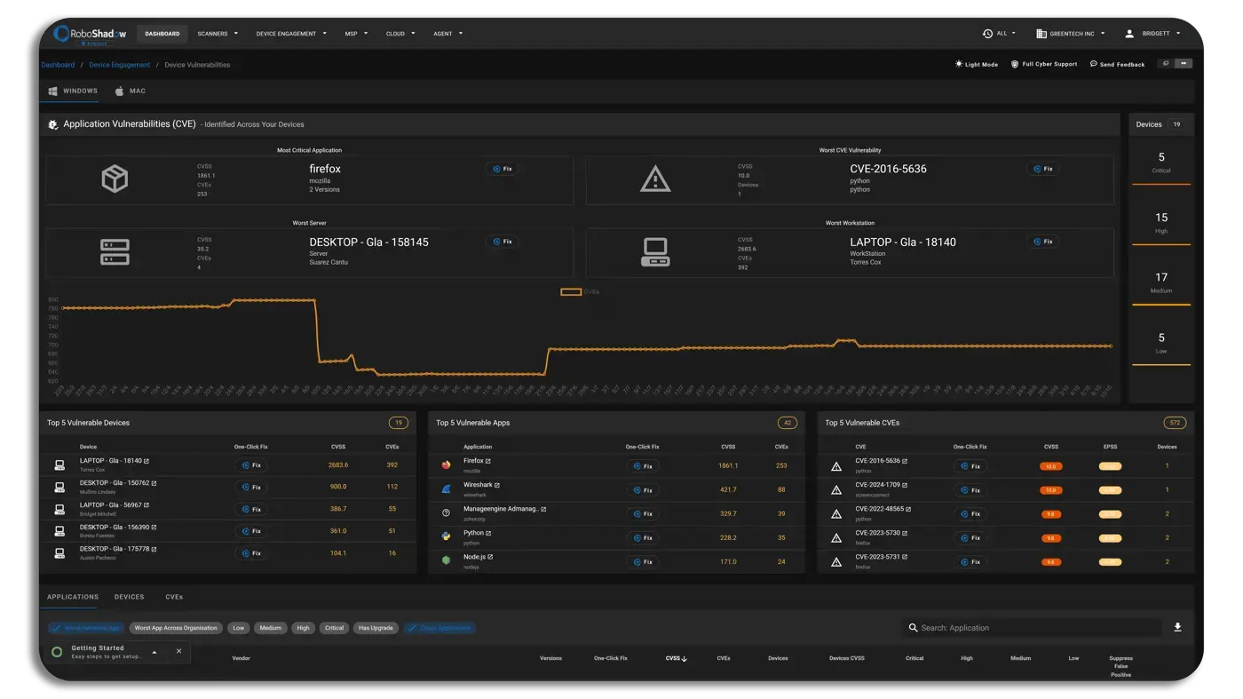Toggle the Group Applications filter chip
Image resolution: width=1243 pixels, height=699 pixels.
[x=439, y=628]
